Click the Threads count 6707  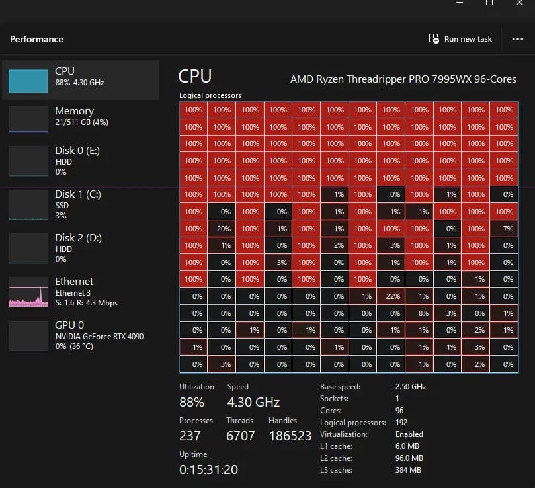point(240,436)
